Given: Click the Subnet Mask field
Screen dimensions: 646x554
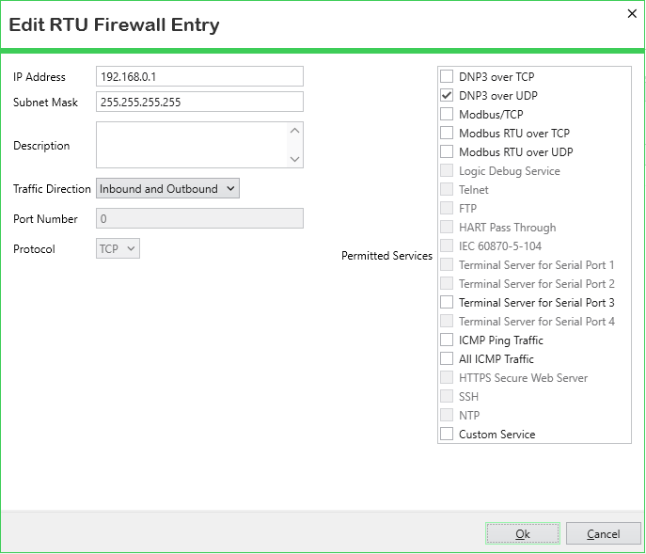Looking at the screenshot, I should (x=199, y=102).
